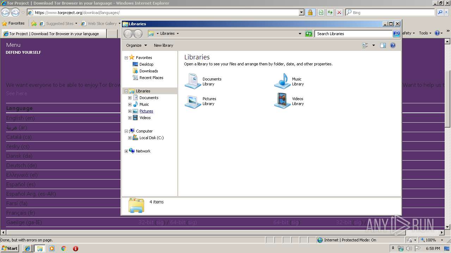Click the taskbar clock showing 6:58 PM

(x=433, y=248)
